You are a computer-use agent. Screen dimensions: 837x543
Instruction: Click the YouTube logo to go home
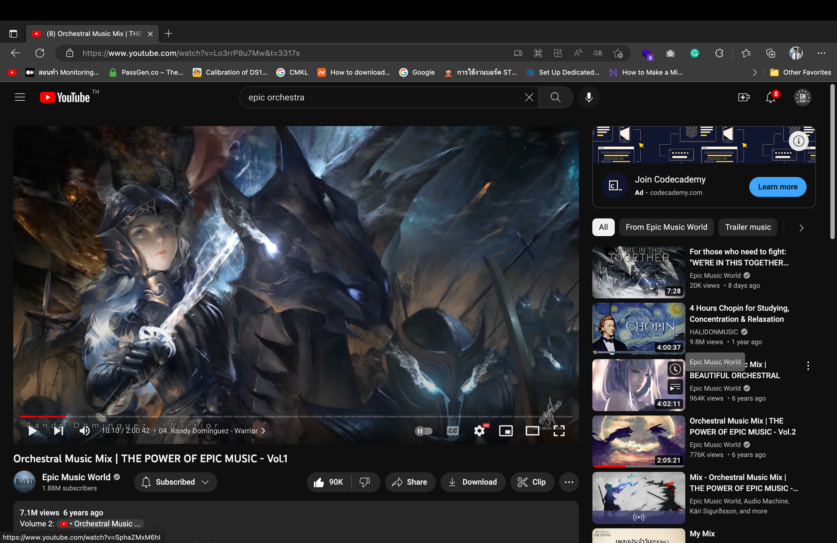click(65, 97)
